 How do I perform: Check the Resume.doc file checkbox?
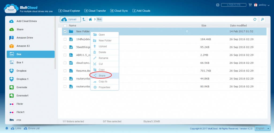point(65,71)
